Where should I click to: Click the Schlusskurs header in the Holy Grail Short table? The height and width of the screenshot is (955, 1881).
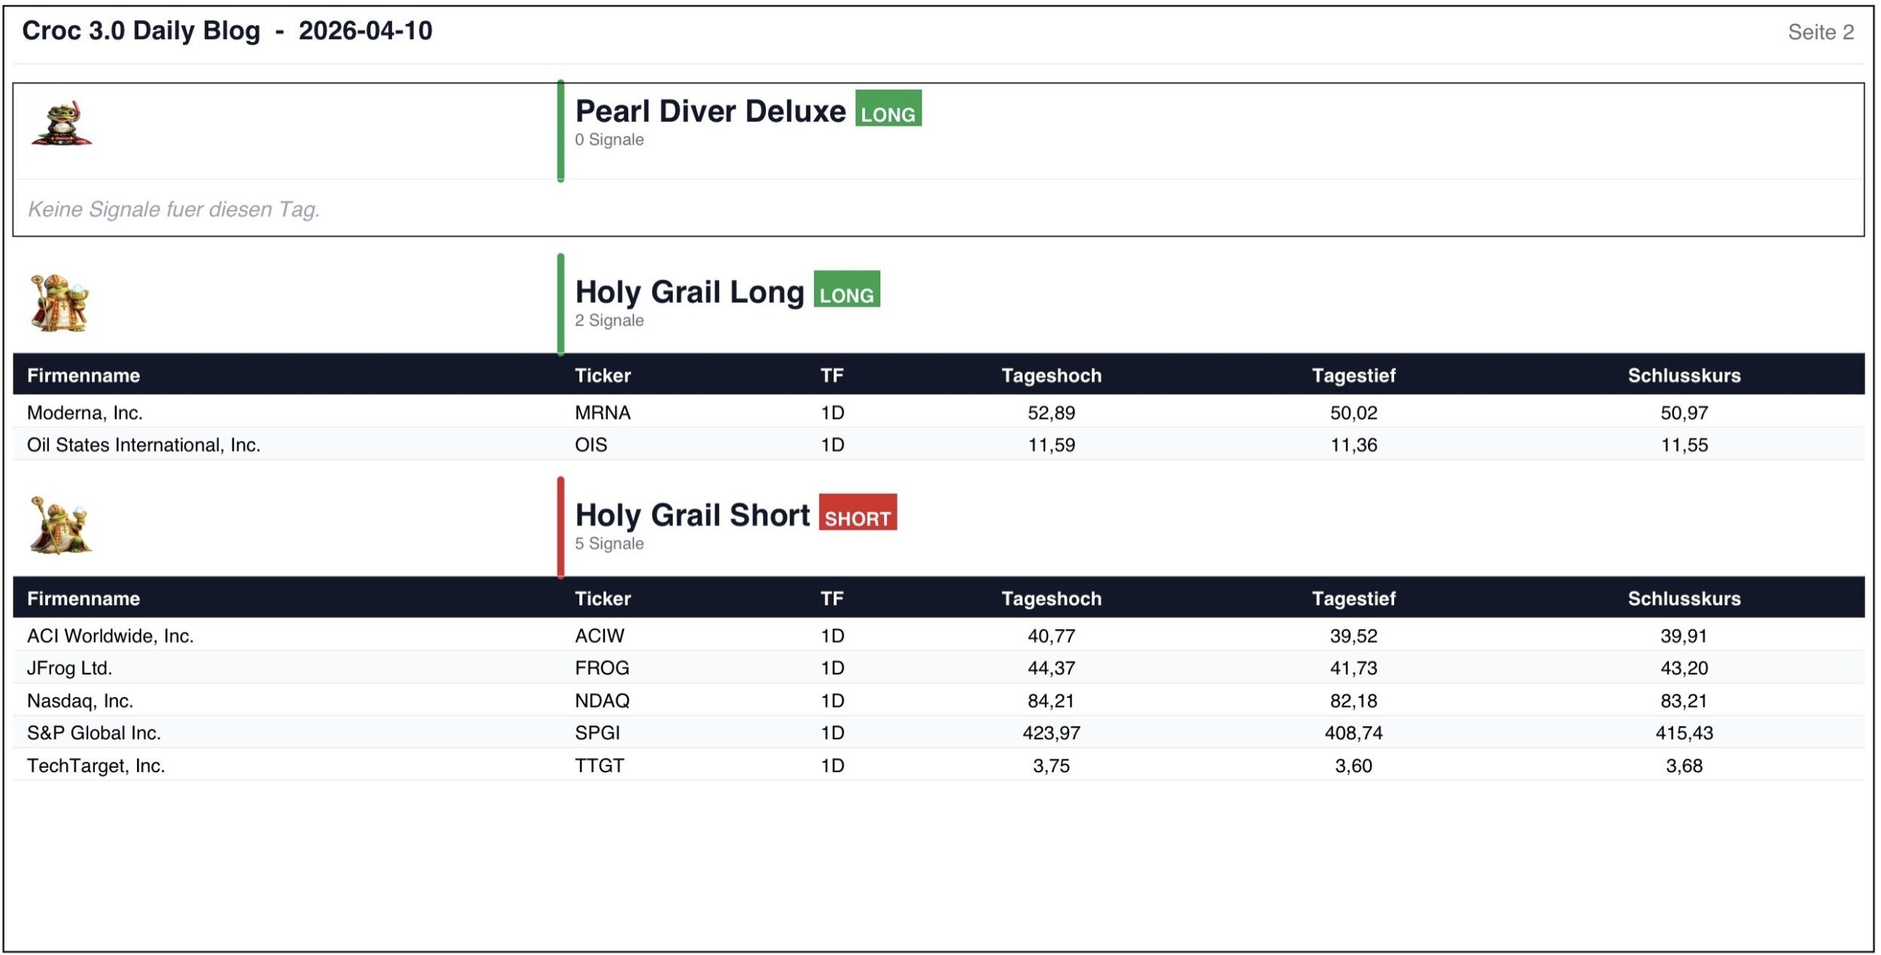pyautogui.click(x=1684, y=599)
